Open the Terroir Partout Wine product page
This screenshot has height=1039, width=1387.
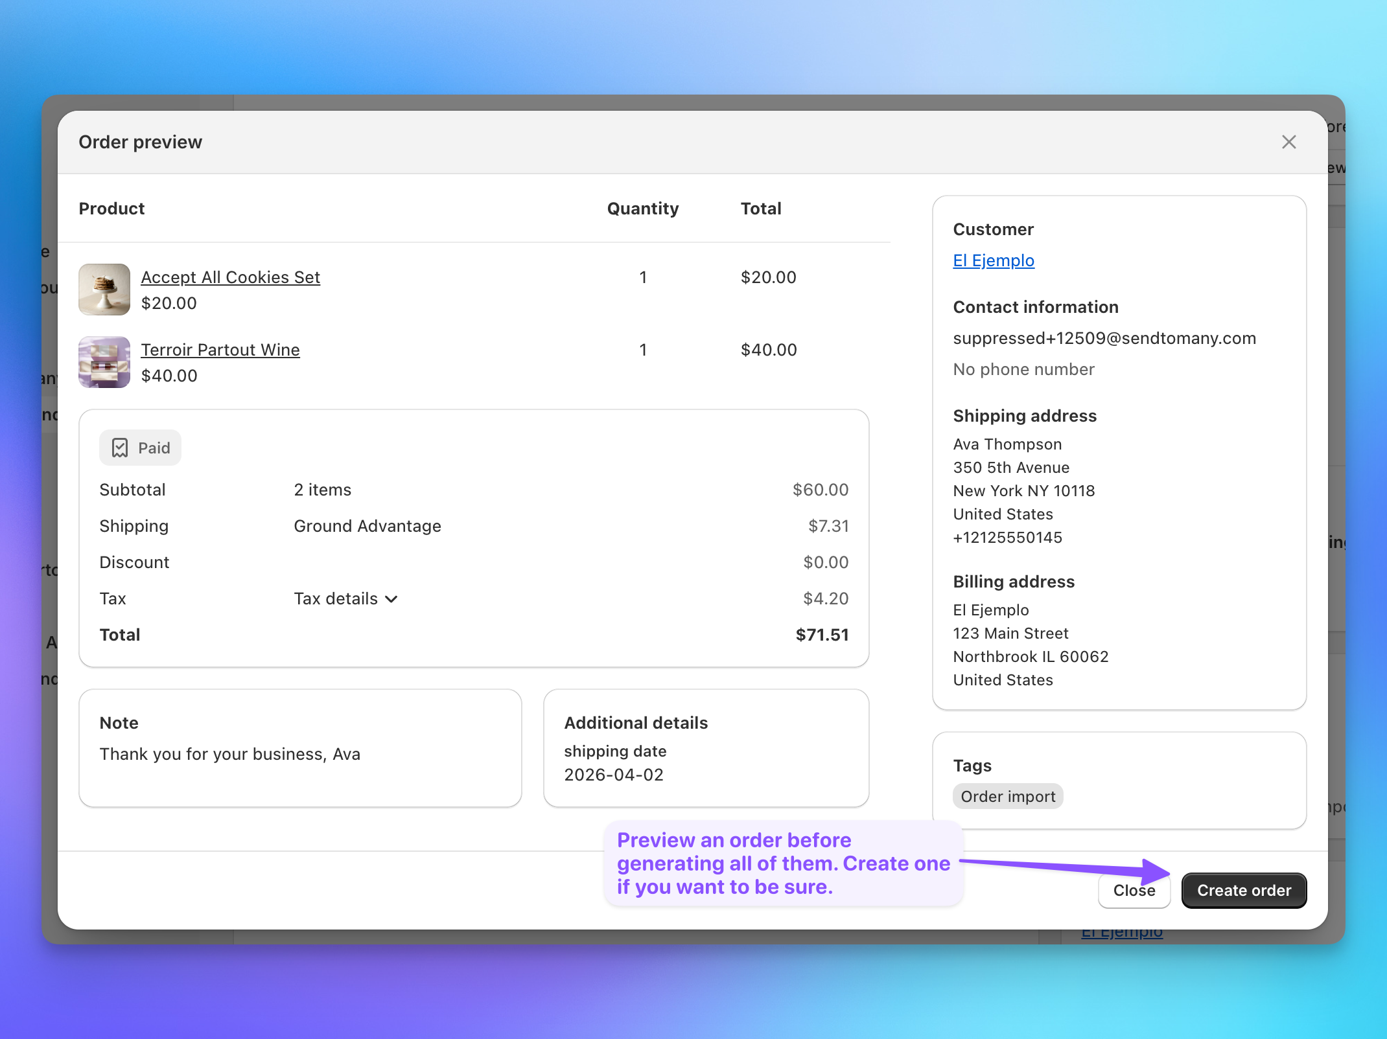pyautogui.click(x=220, y=349)
